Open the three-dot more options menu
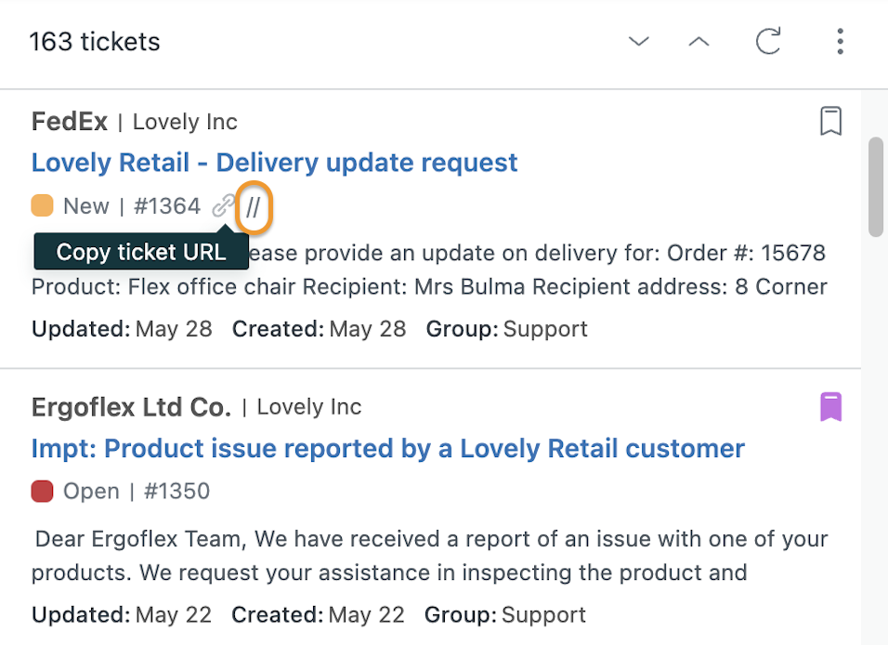Image resolution: width=888 pixels, height=645 pixels. click(840, 42)
